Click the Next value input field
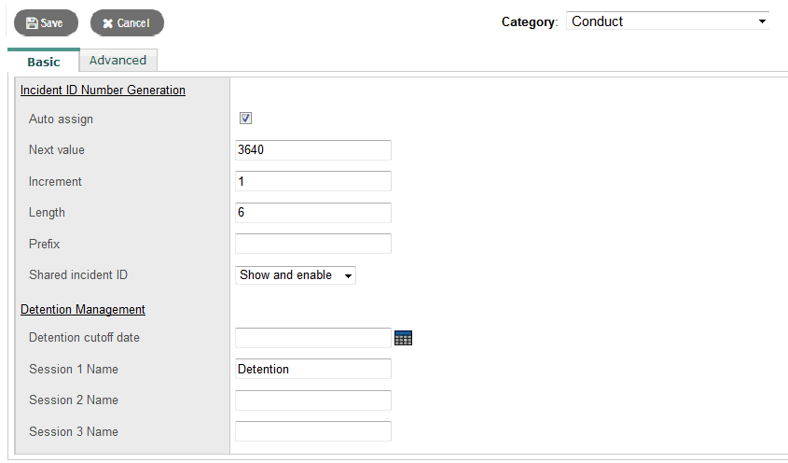Image resolution: width=788 pixels, height=463 pixels. pos(312,150)
